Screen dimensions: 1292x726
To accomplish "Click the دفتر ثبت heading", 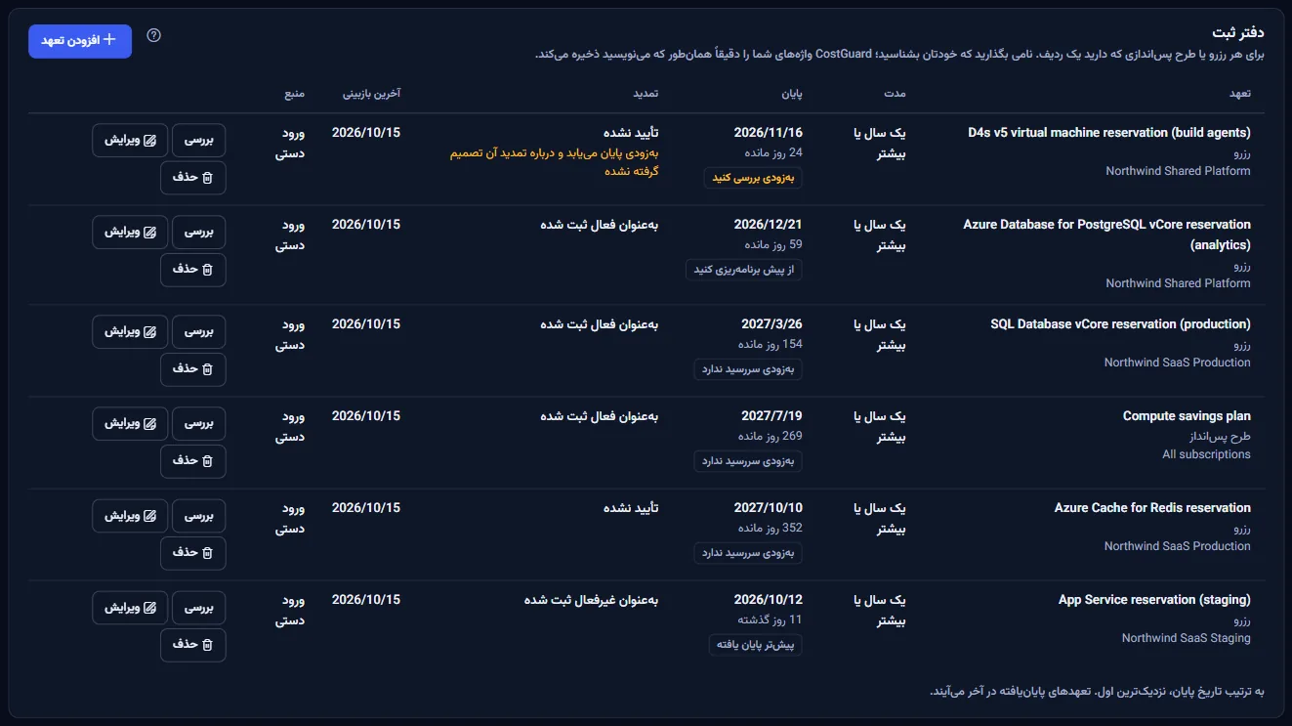I will click(1237, 35).
